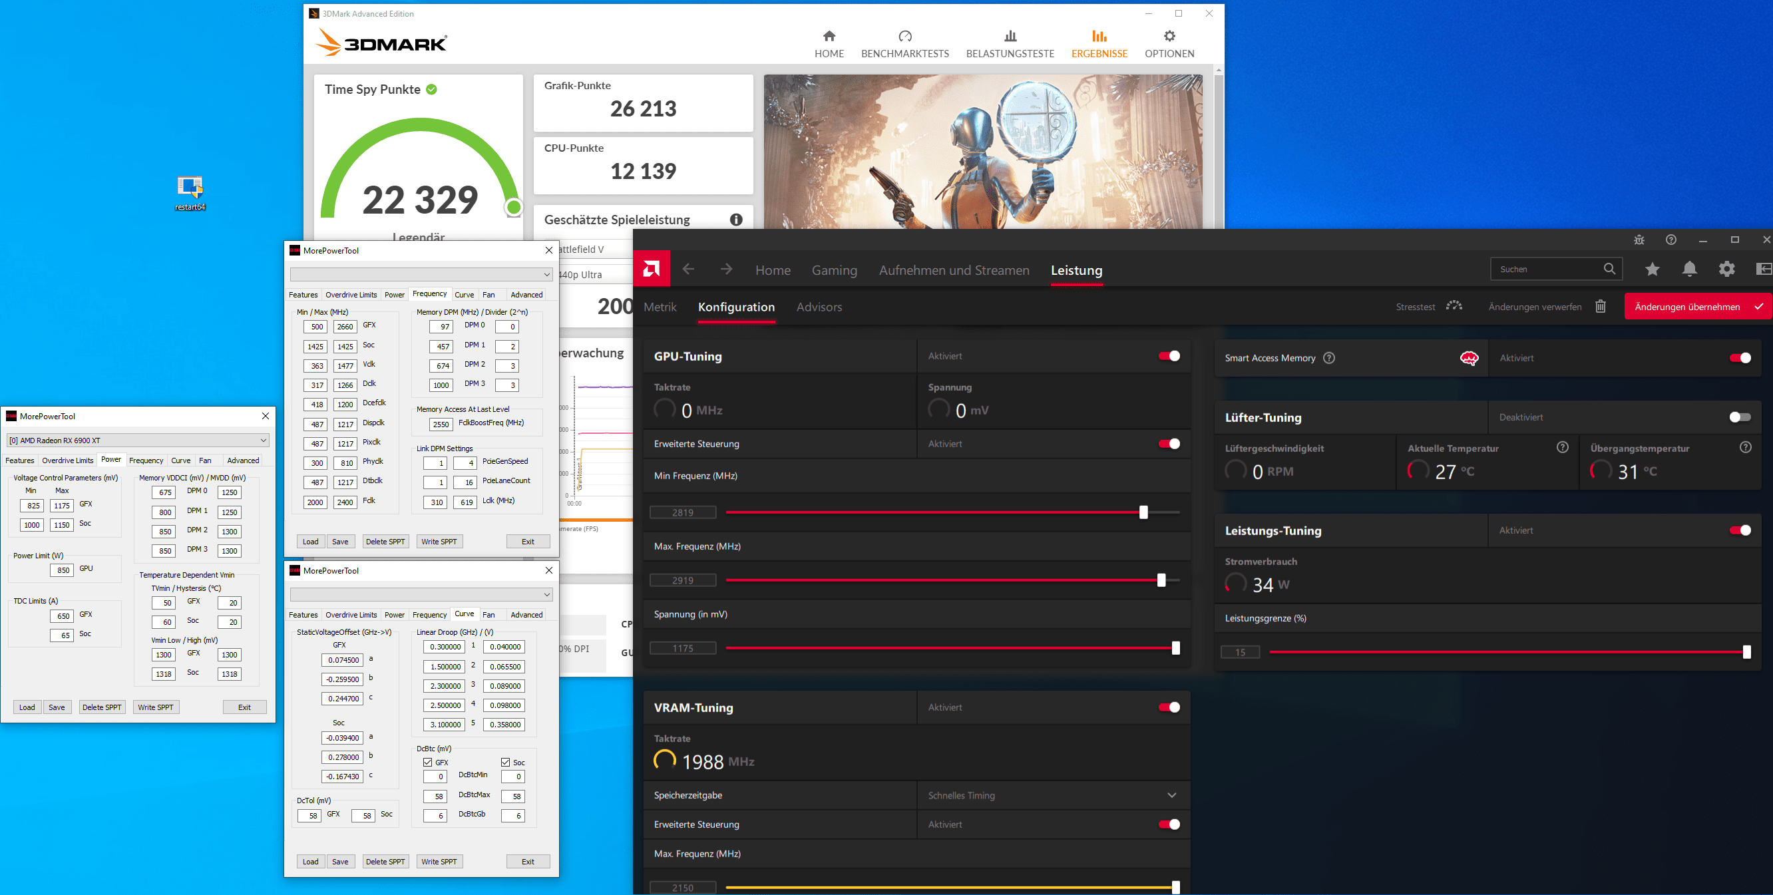Go forward with the Radeon forward arrow

click(x=726, y=269)
